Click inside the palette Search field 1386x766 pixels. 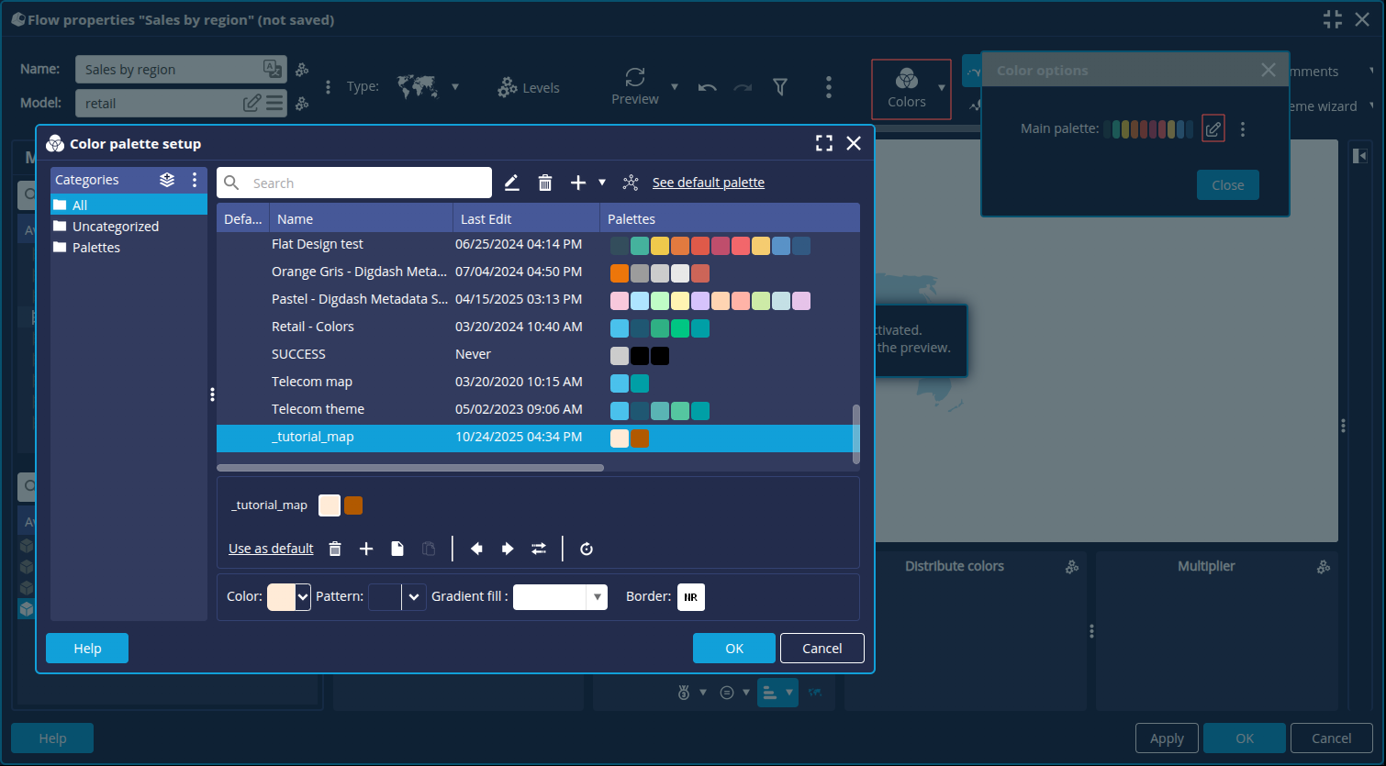point(358,183)
